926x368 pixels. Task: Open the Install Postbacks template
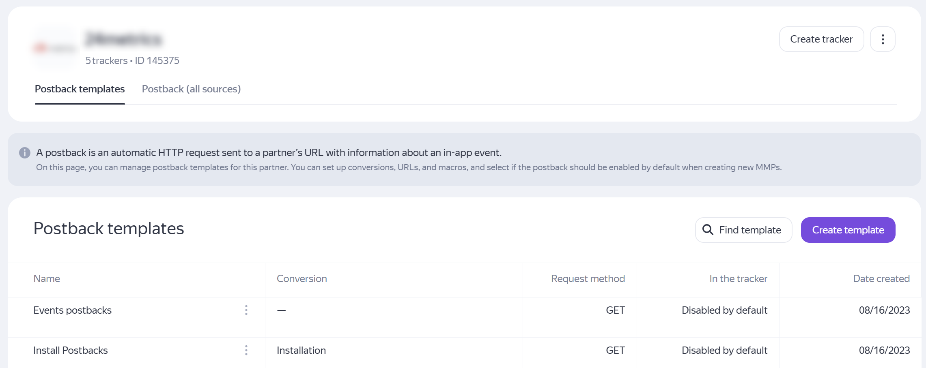(71, 351)
